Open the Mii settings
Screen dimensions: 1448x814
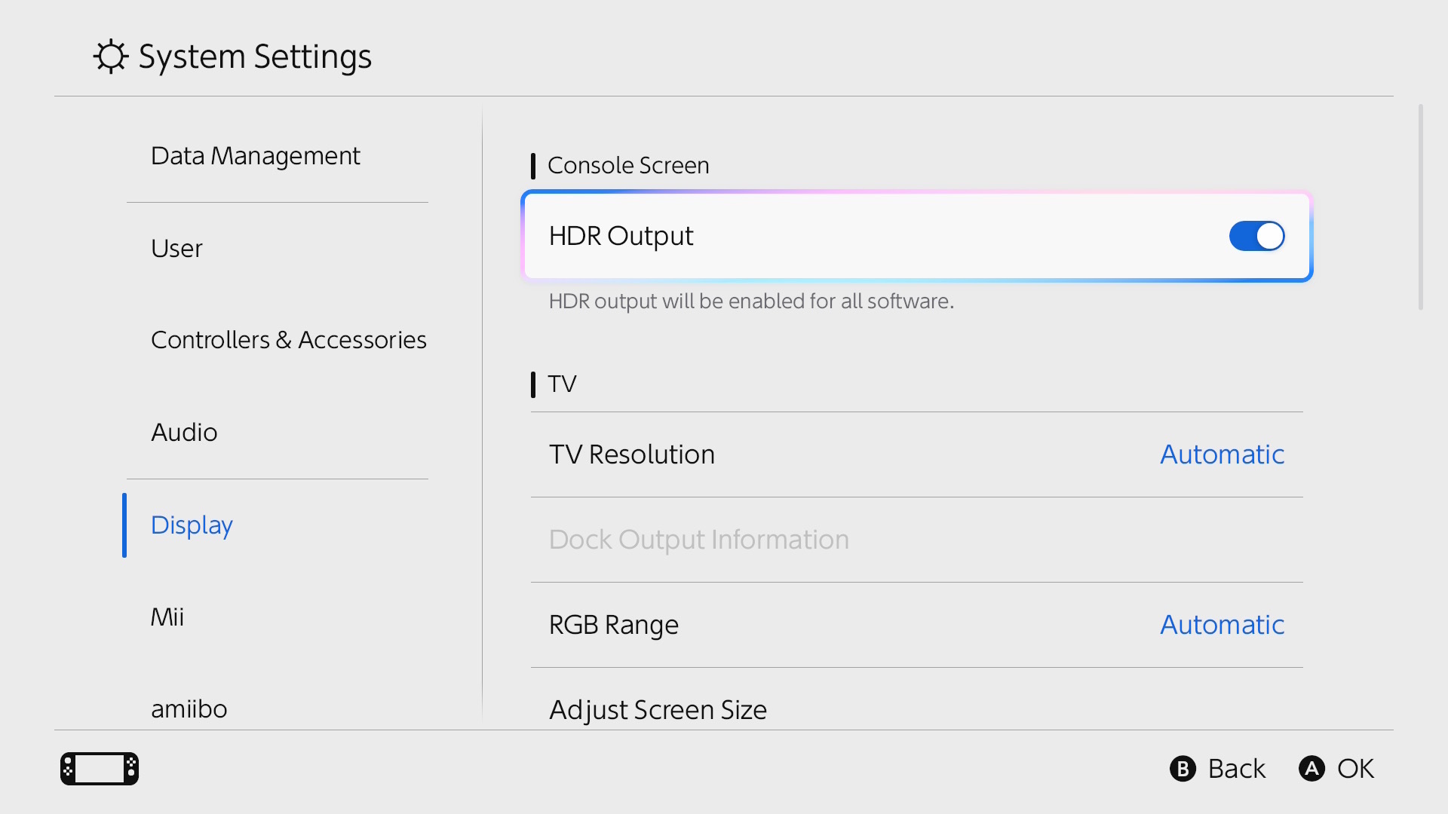(167, 617)
